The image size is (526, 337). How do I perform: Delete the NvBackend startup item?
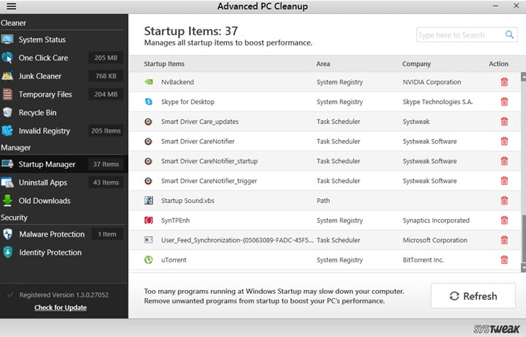click(504, 82)
